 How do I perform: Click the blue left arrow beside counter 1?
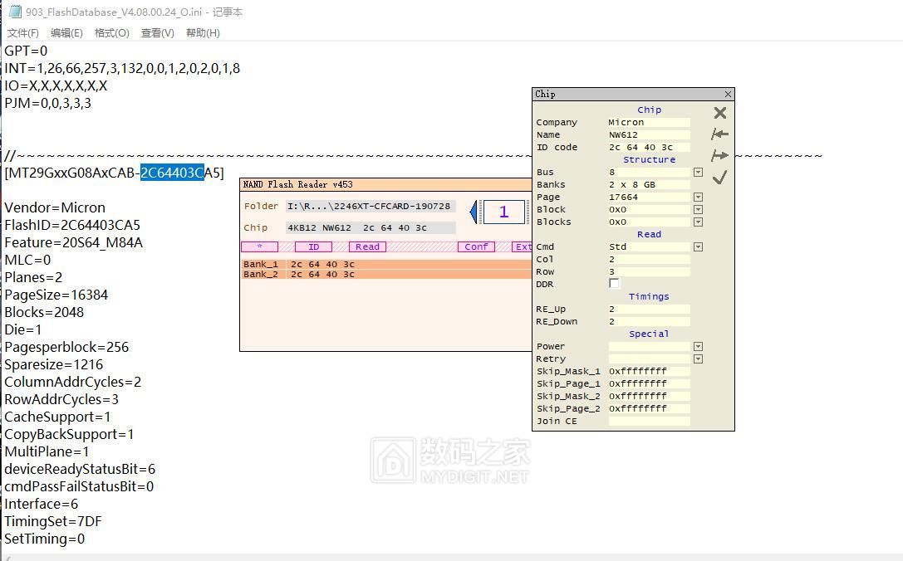(x=474, y=212)
